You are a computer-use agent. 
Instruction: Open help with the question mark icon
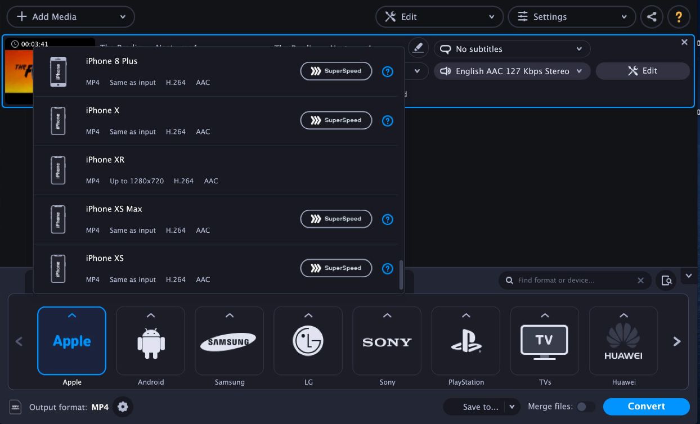[679, 17]
